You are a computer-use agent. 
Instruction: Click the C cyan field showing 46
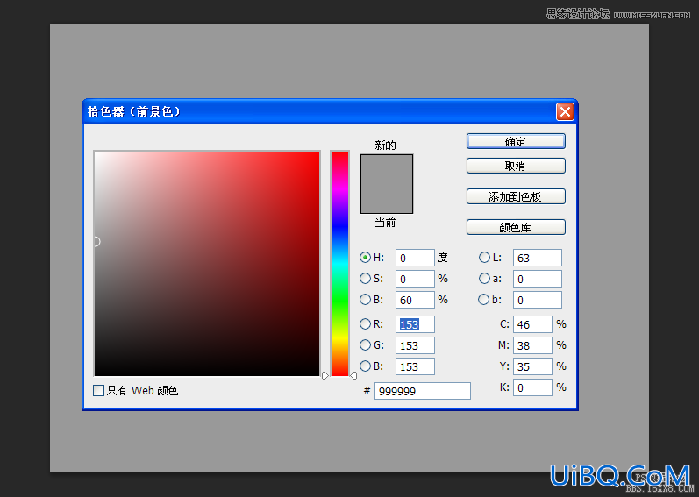(x=532, y=324)
